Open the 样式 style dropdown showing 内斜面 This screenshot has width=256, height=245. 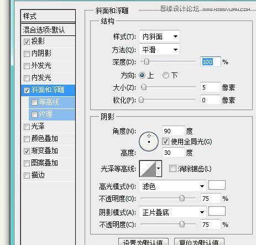tap(159, 37)
